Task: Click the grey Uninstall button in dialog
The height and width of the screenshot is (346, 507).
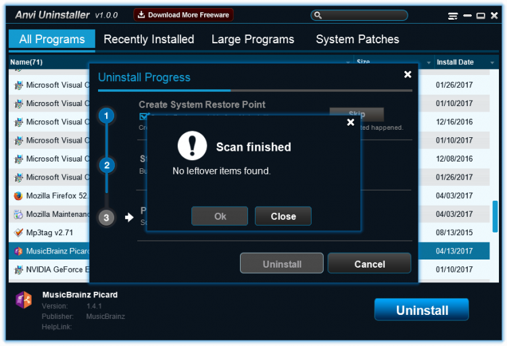Action: coord(282,264)
